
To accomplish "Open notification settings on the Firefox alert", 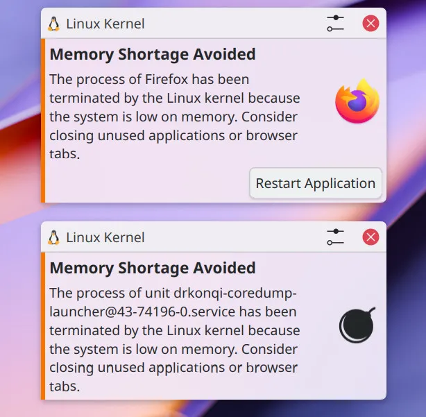I will (x=335, y=24).
